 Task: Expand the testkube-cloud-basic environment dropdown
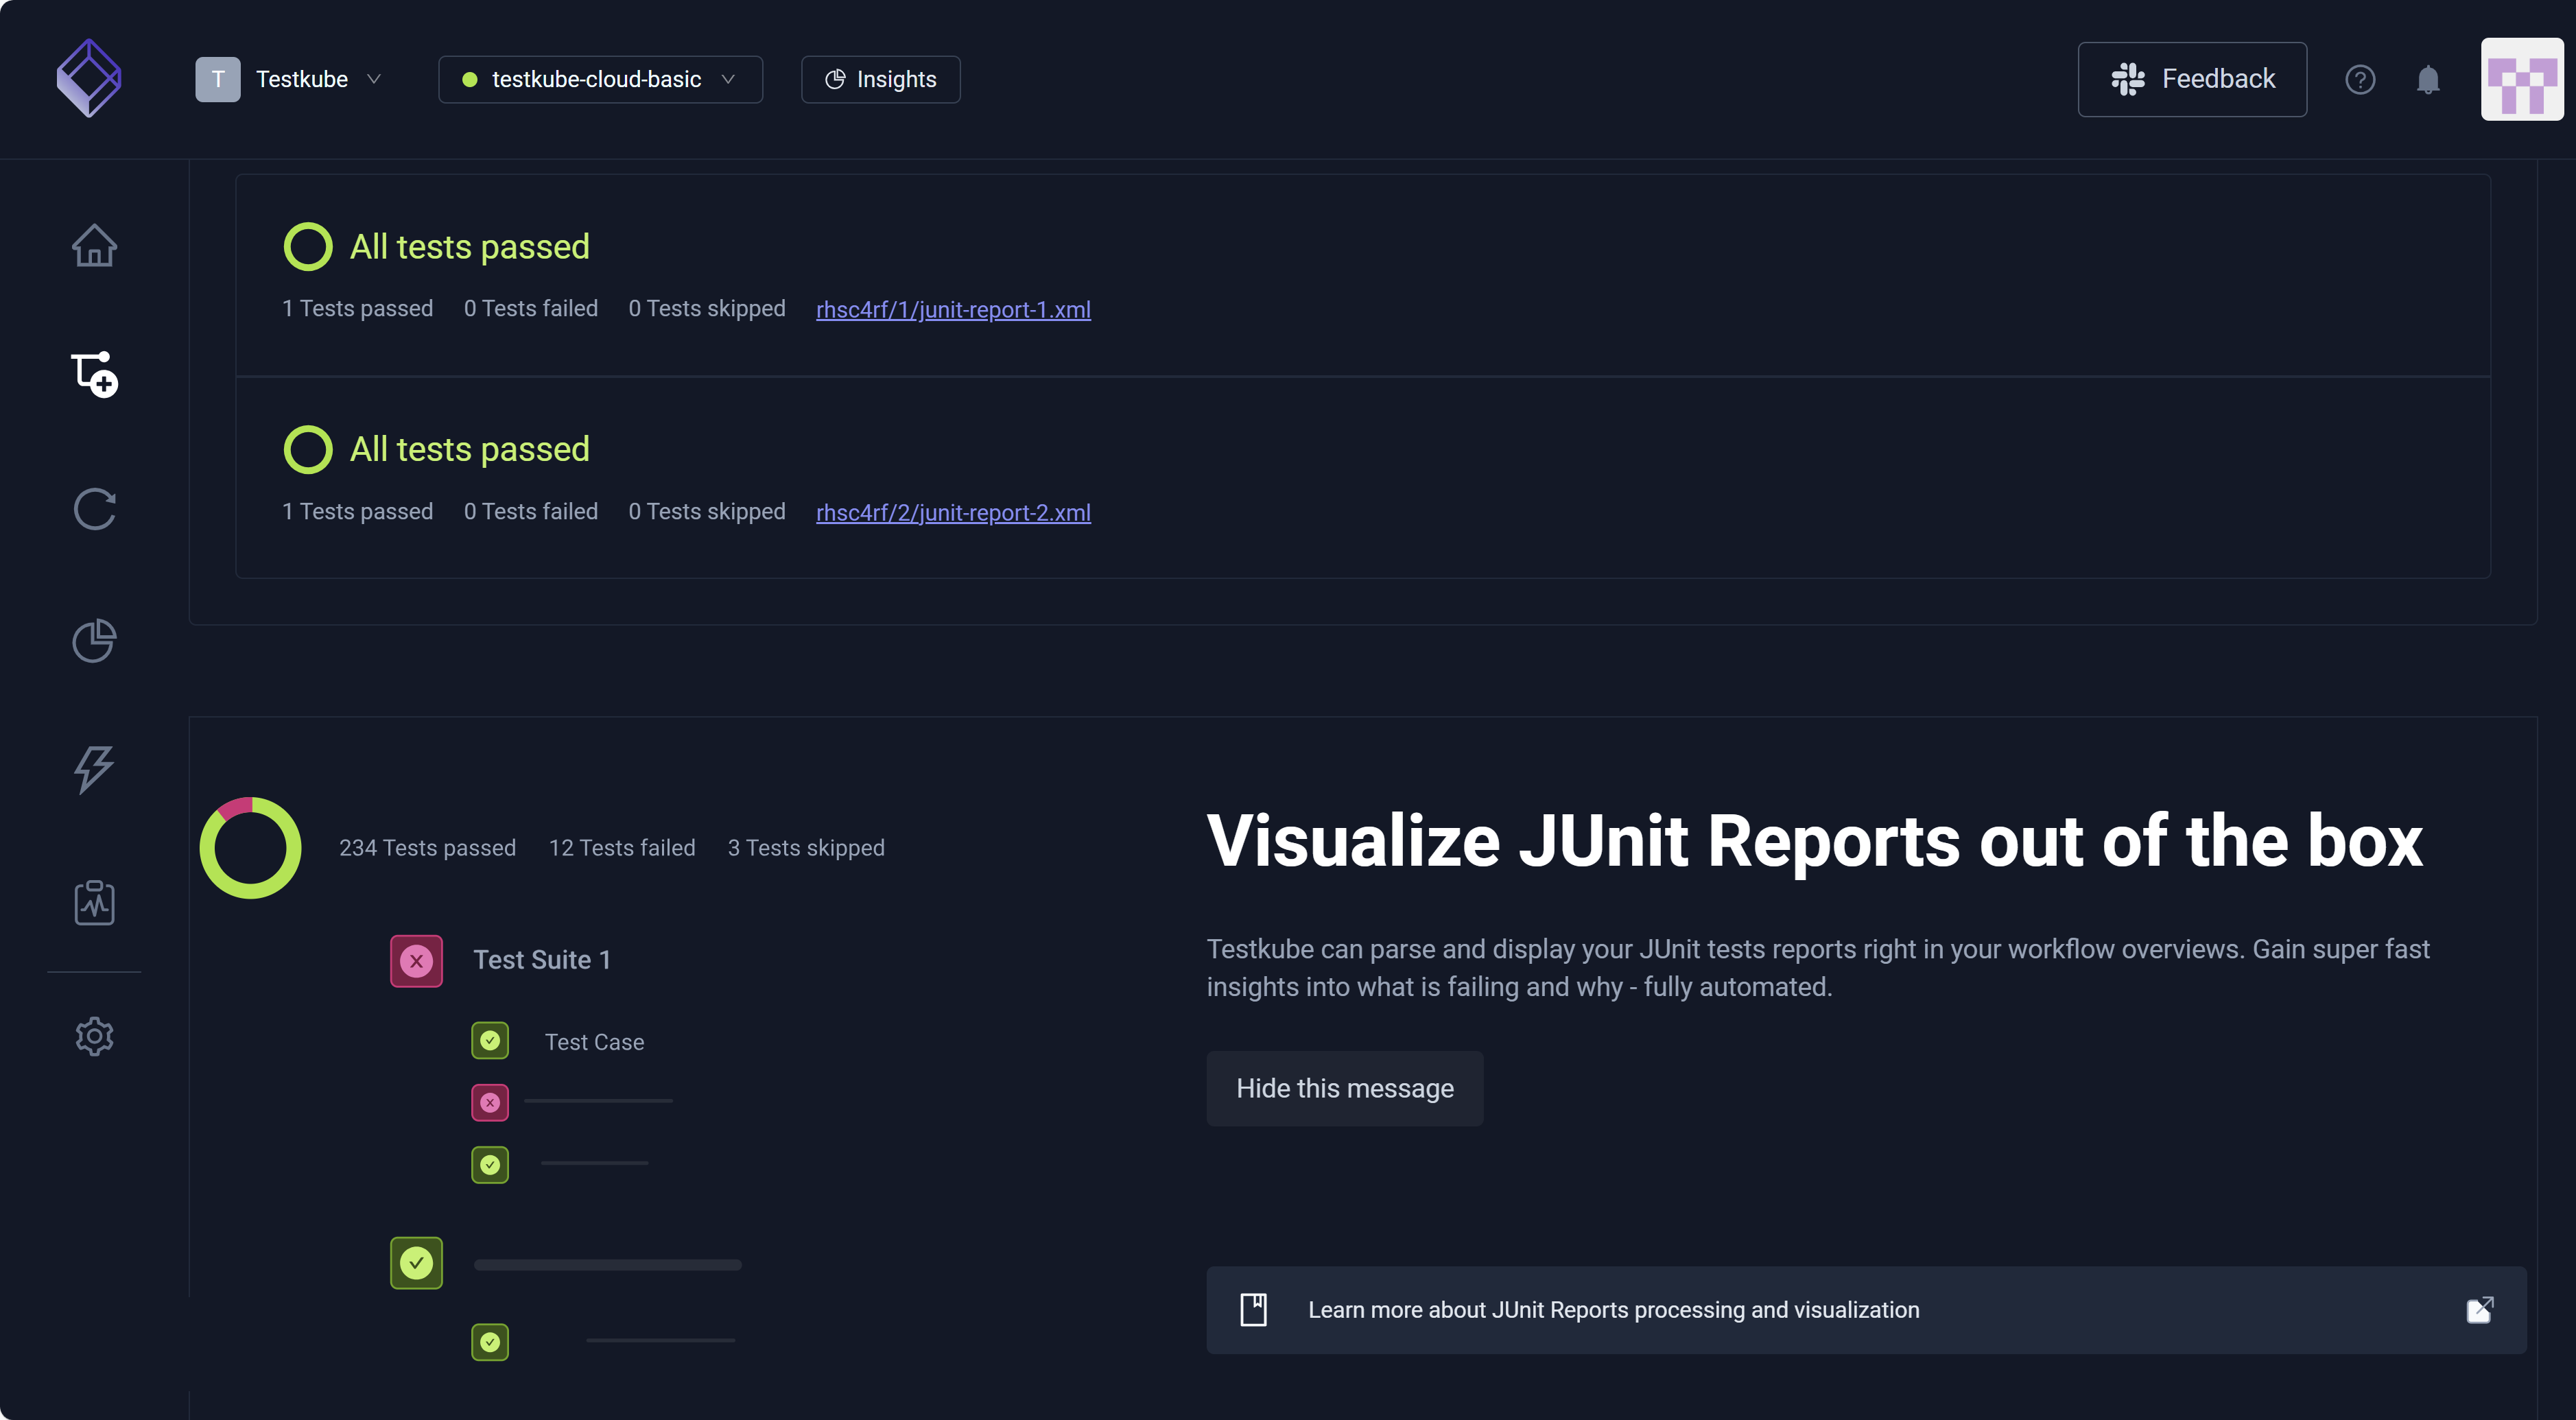pyautogui.click(x=599, y=79)
